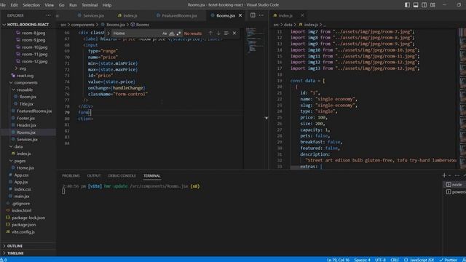Image resolution: width=466 pixels, height=262 pixels.
Task: Click the left editor minimap
Action: click(x=256, y=40)
